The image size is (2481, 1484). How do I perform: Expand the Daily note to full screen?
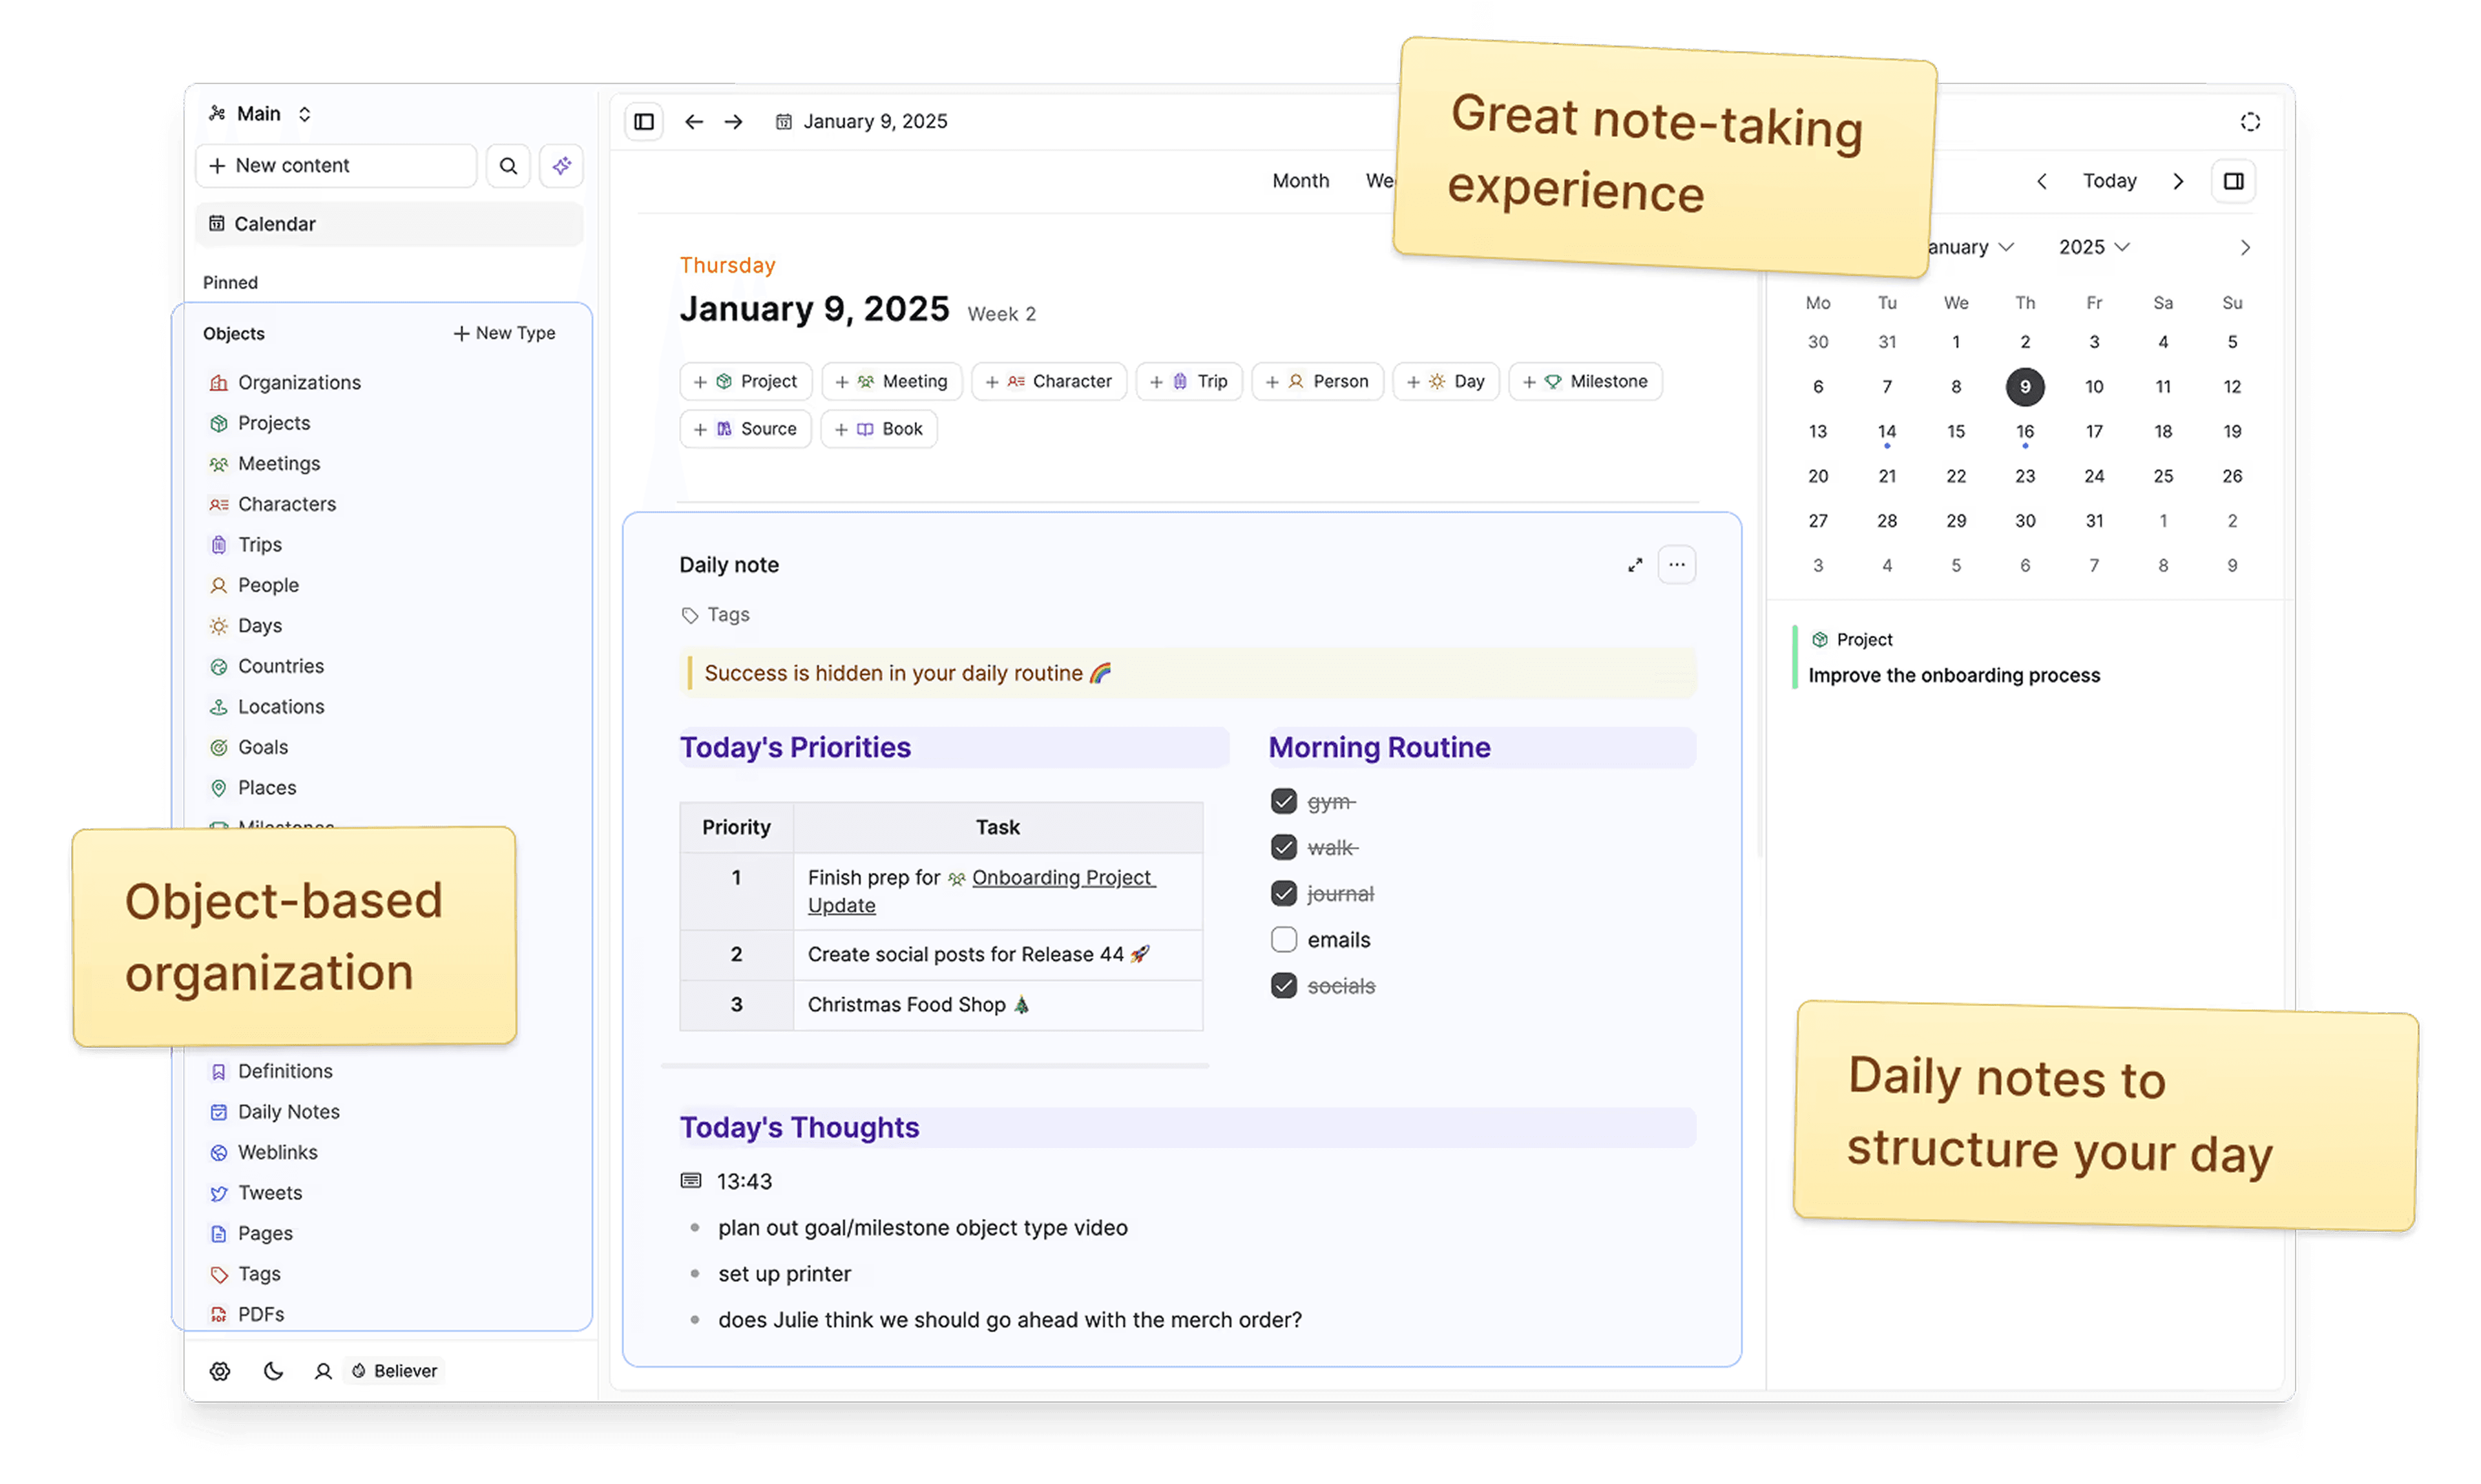1635,564
